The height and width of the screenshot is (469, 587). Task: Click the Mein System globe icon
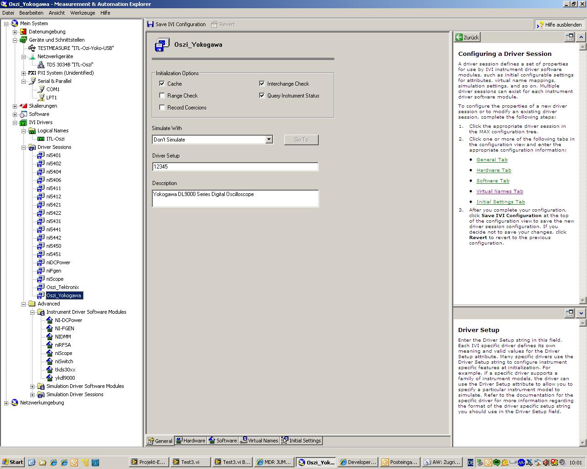point(15,23)
